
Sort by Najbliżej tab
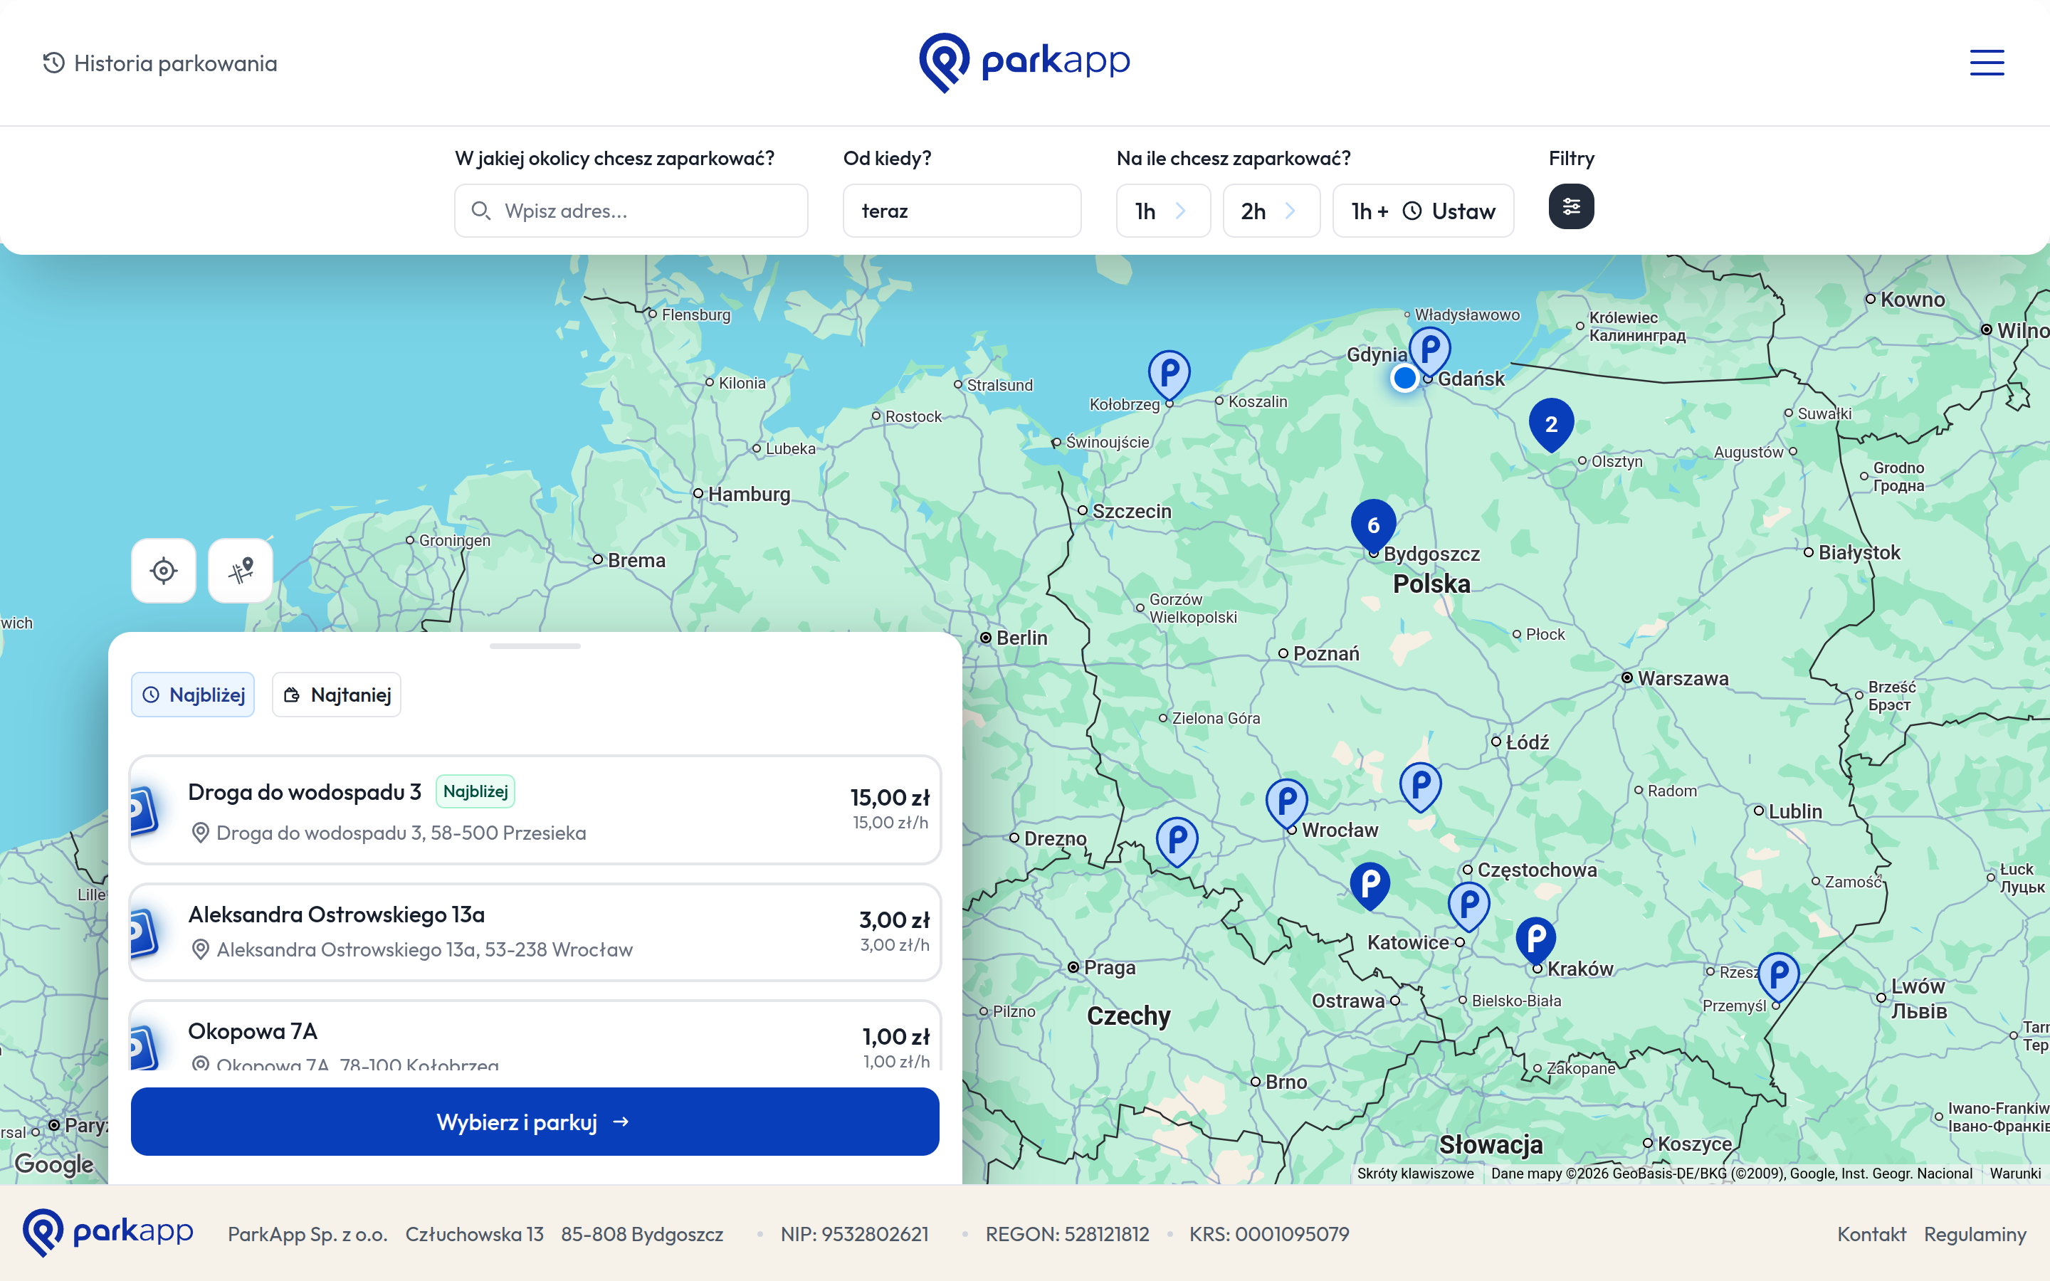(193, 695)
